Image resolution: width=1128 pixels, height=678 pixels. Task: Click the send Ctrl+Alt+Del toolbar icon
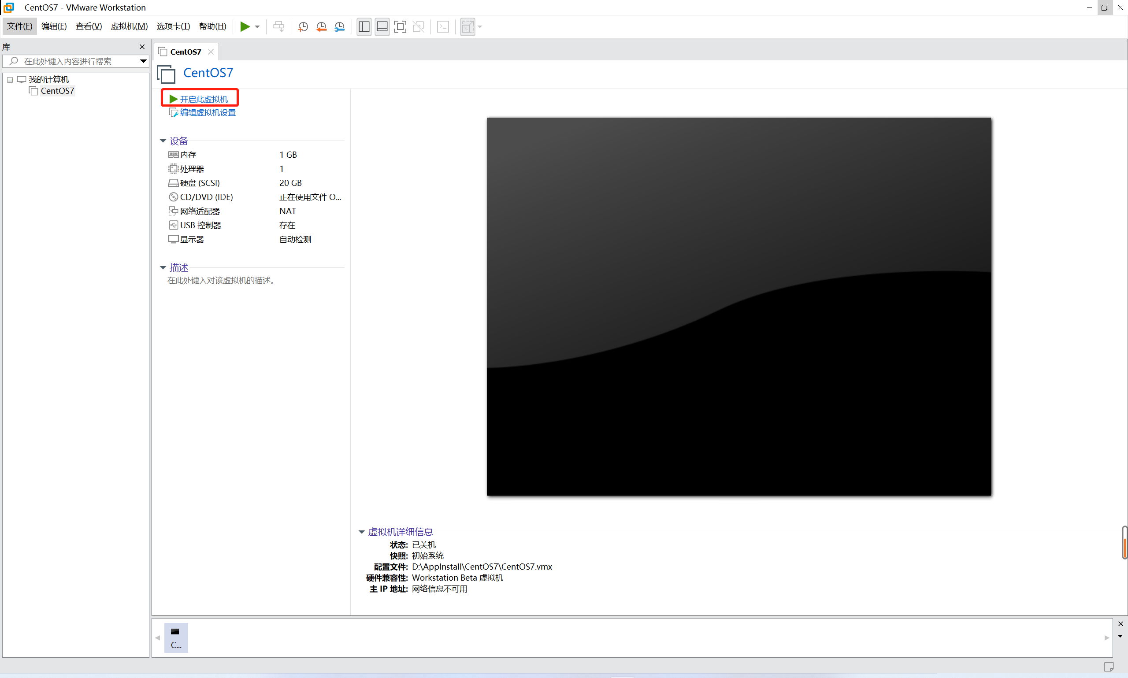click(278, 26)
